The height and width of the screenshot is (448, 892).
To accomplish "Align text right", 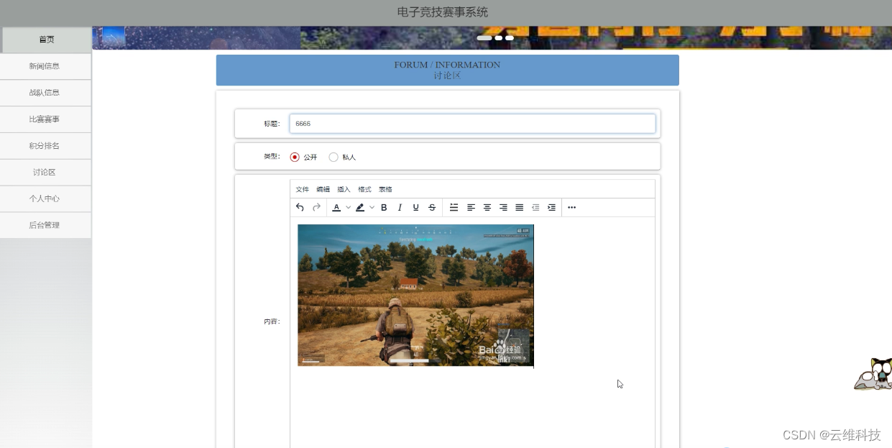I will [503, 207].
